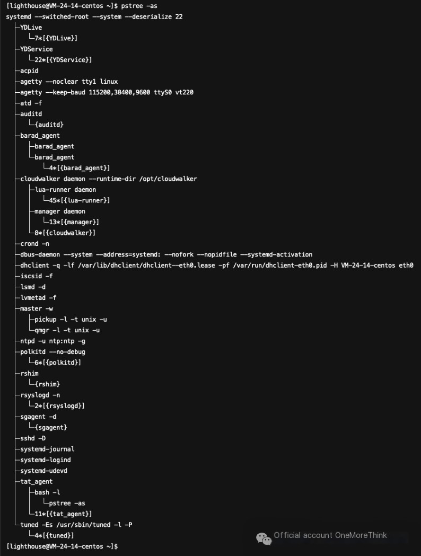
Task: Click the WeChat logo in the watermark
Action: [264, 539]
